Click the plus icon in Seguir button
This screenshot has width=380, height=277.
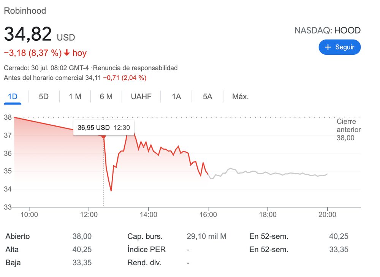click(x=328, y=47)
